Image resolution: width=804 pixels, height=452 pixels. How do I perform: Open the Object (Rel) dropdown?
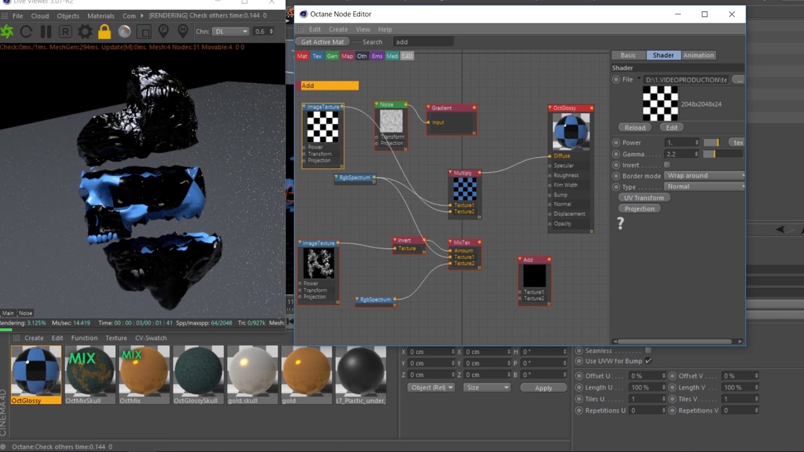[431, 387]
